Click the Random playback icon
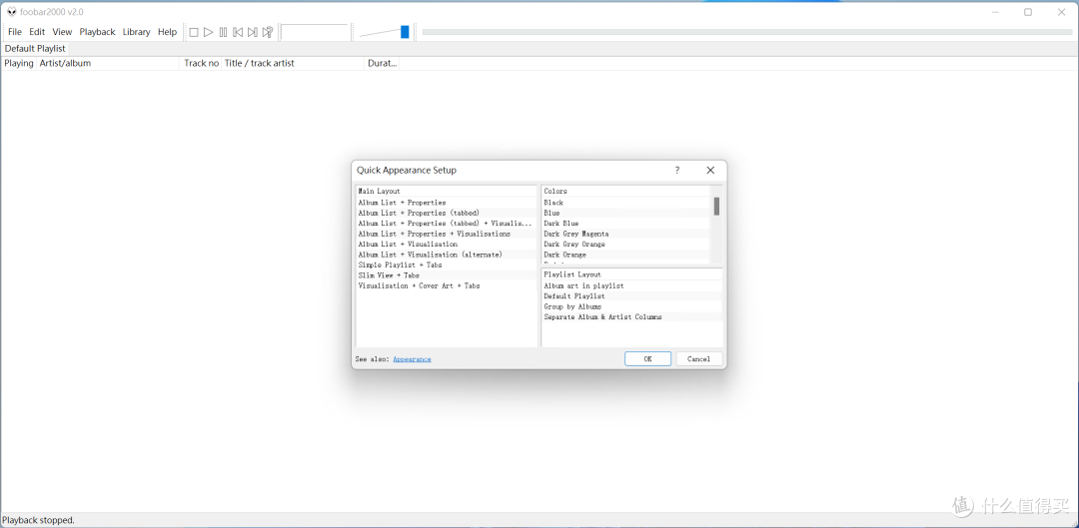Image resolution: width=1079 pixels, height=528 pixels. click(x=268, y=32)
